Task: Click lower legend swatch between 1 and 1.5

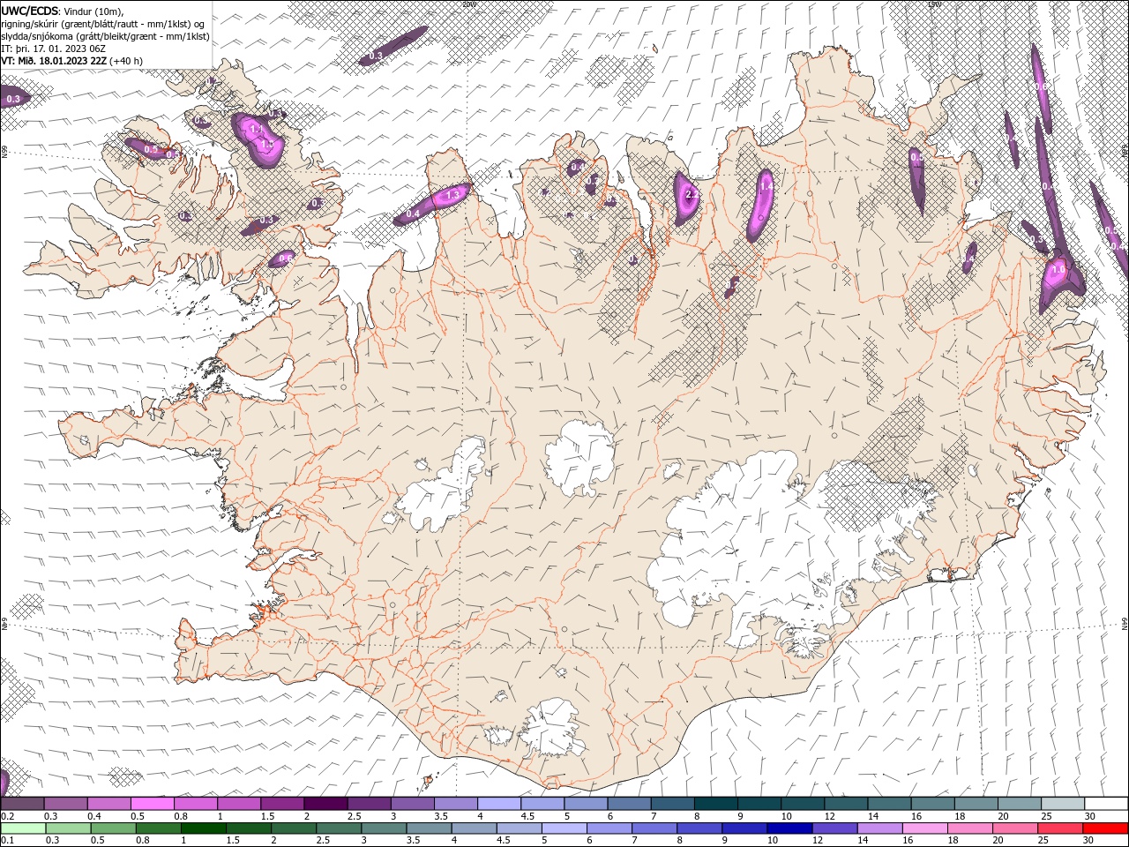Action: tap(204, 828)
